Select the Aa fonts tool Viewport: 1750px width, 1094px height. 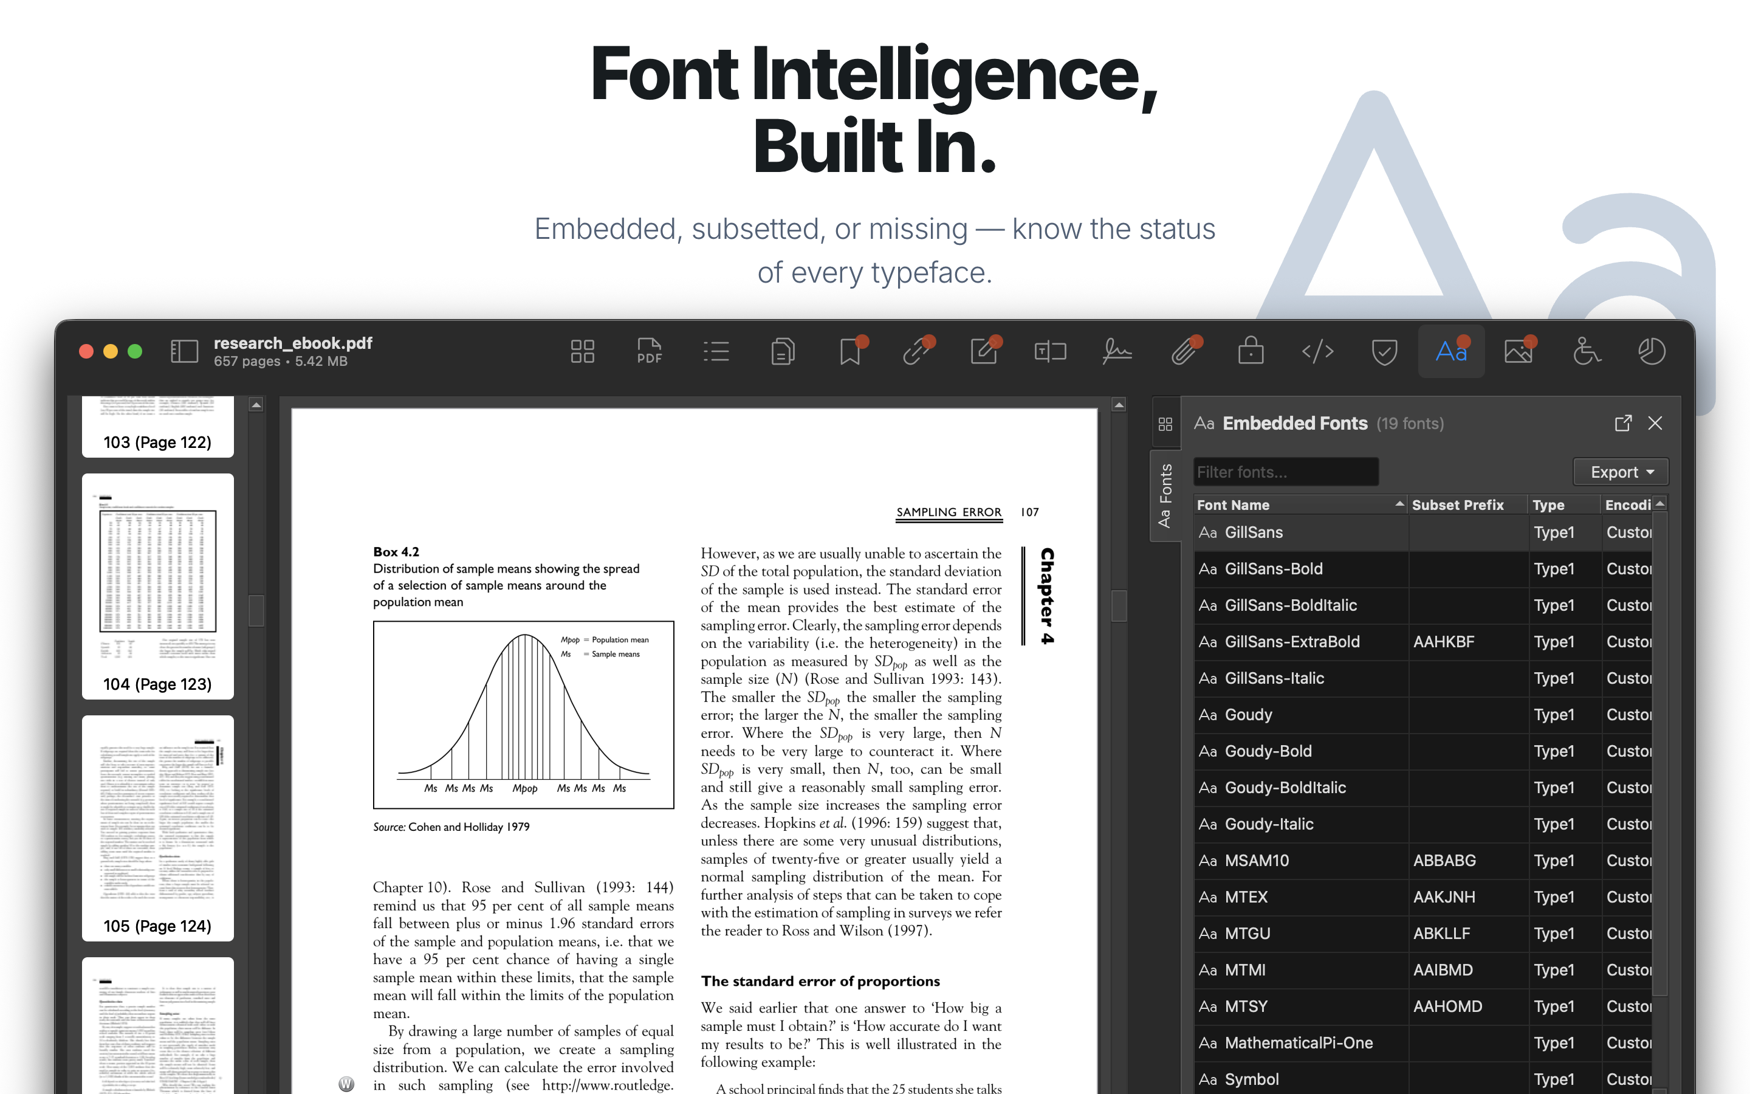[x=1451, y=352]
